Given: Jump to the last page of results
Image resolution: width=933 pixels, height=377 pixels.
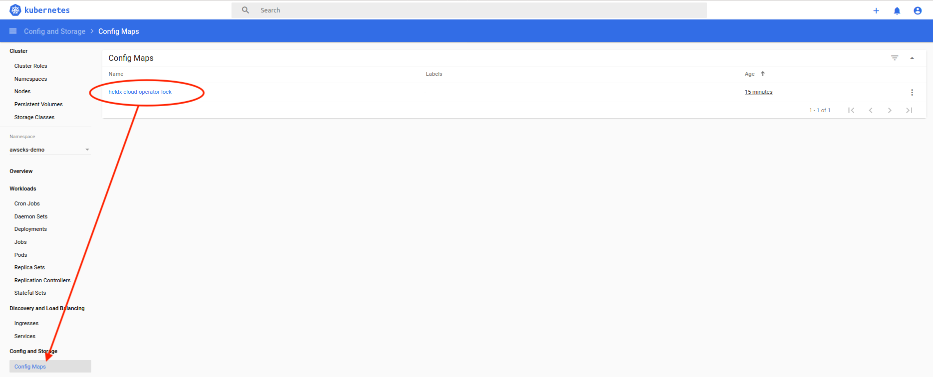Looking at the screenshot, I should (x=909, y=110).
